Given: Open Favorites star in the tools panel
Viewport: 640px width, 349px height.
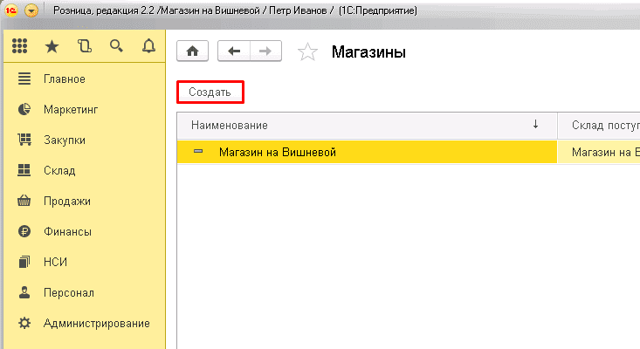Looking at the screenshot, I should pyautogui.click(x=53, y=46).
